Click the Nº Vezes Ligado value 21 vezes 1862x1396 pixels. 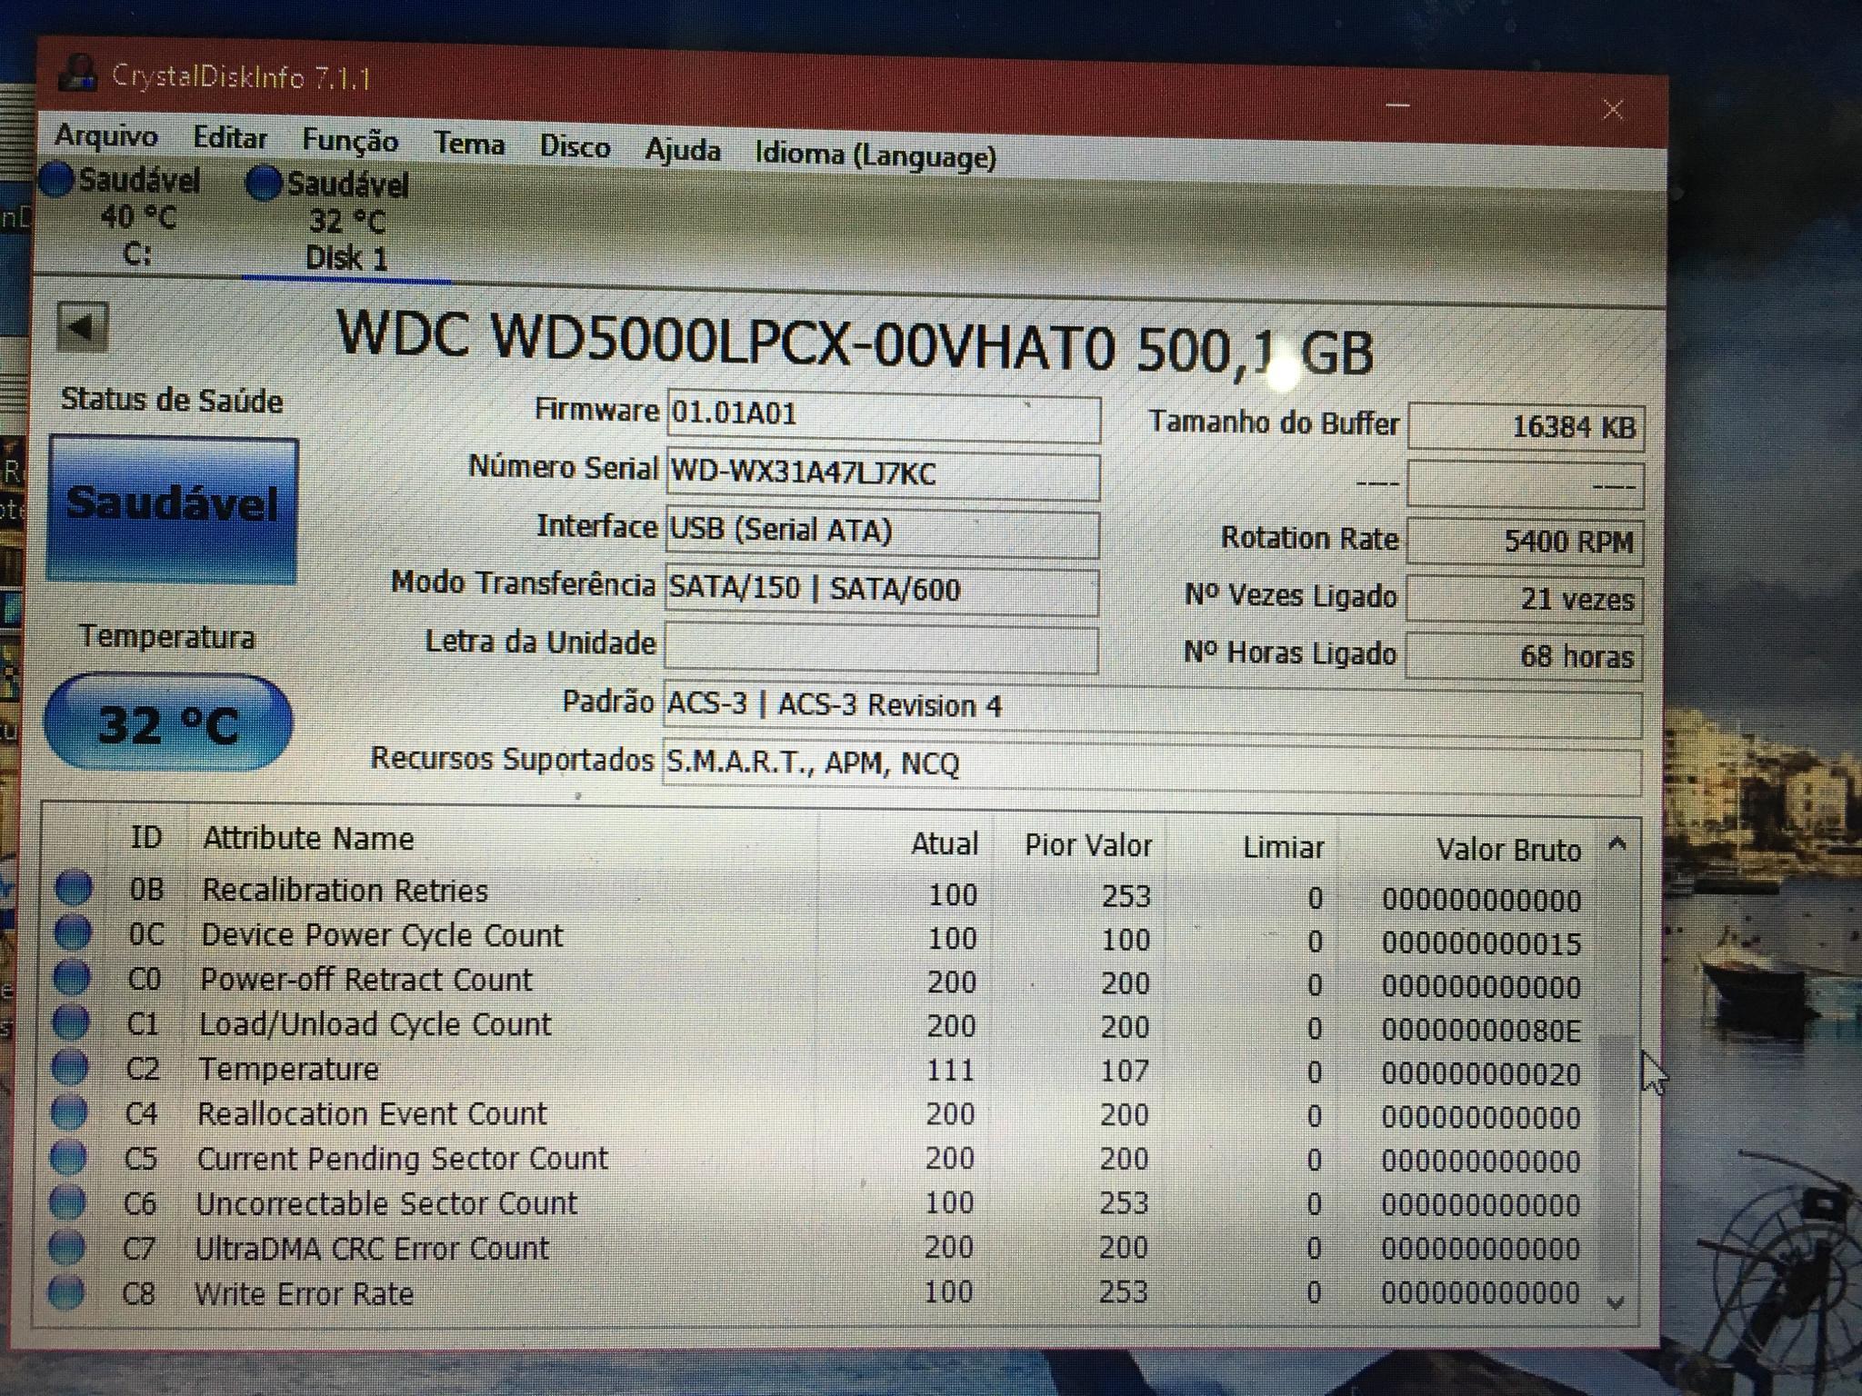click(x=1525, y=599)
